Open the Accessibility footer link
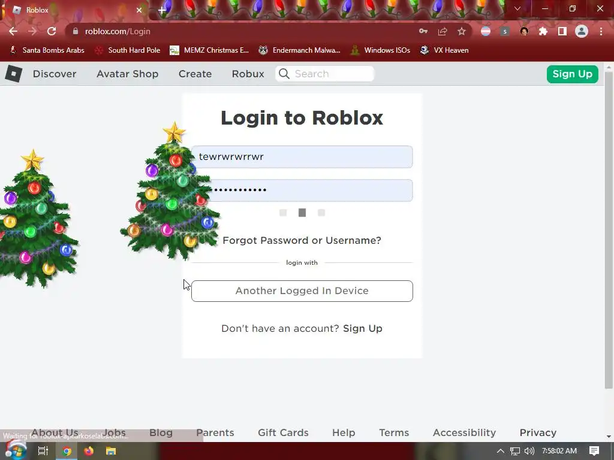This screenshot has height=460, width=614. [x=465, y=432]
